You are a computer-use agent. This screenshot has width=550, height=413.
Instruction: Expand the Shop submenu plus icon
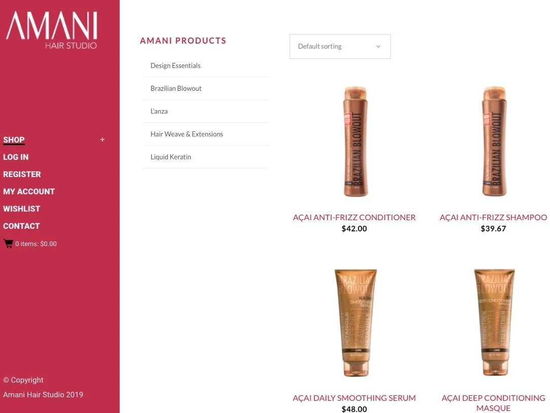pyautogui.click(x=102, y=140)
